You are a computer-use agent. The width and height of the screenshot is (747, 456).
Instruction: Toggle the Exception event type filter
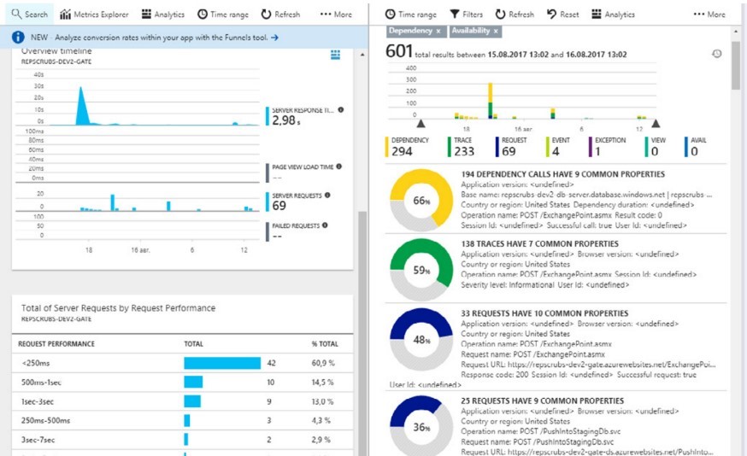(x=610, y=147)
